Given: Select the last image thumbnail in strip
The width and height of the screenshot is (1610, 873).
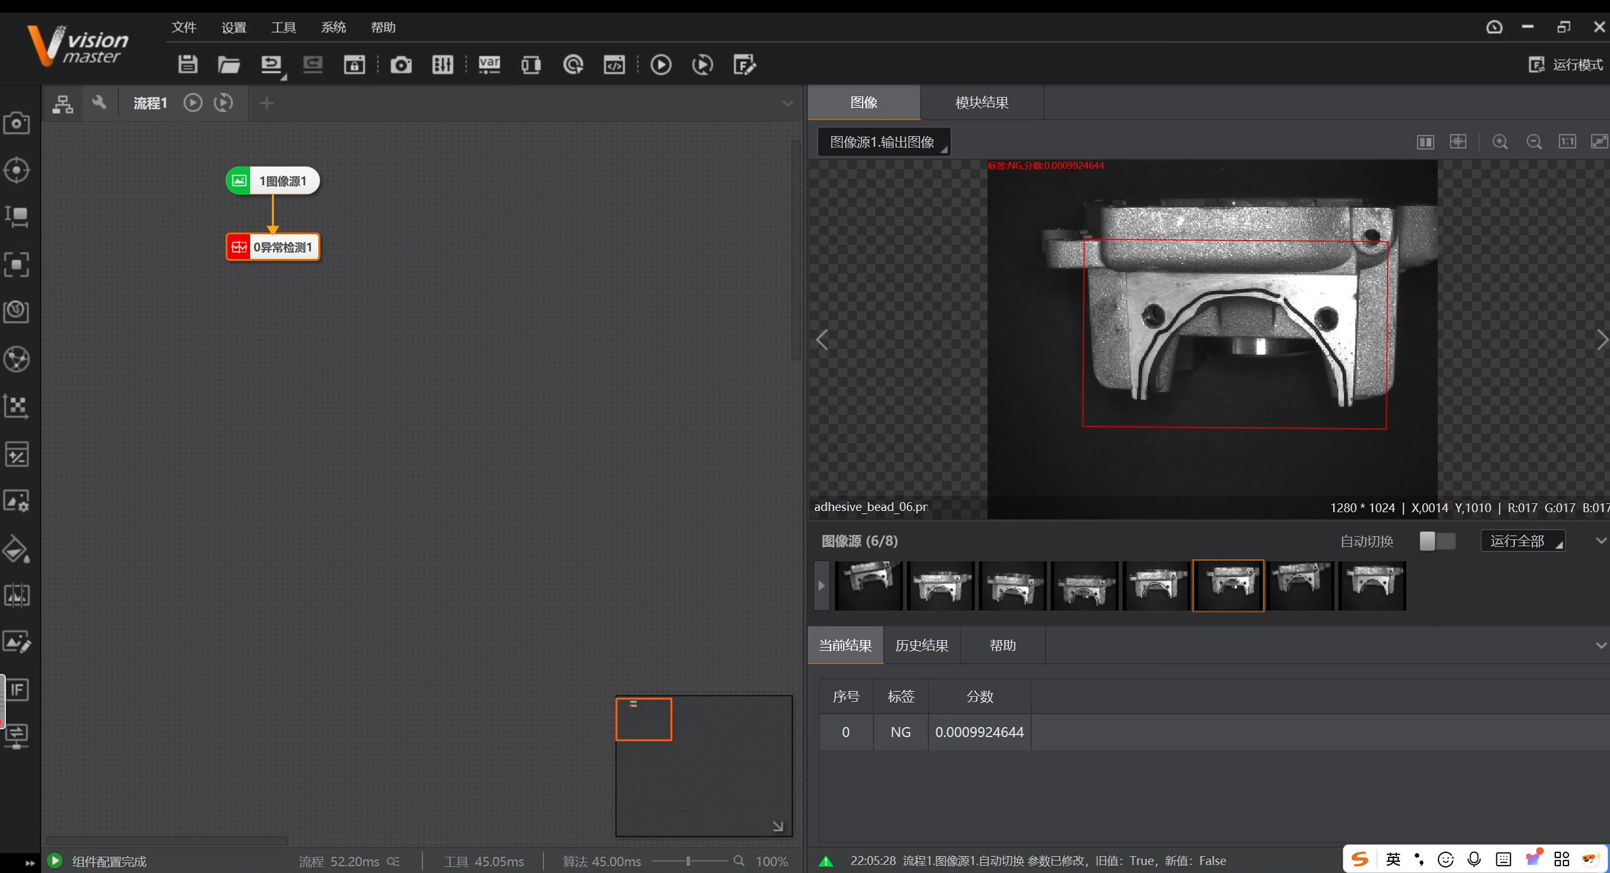Looking at the screenshot, I should click(x=1372, y=585).
